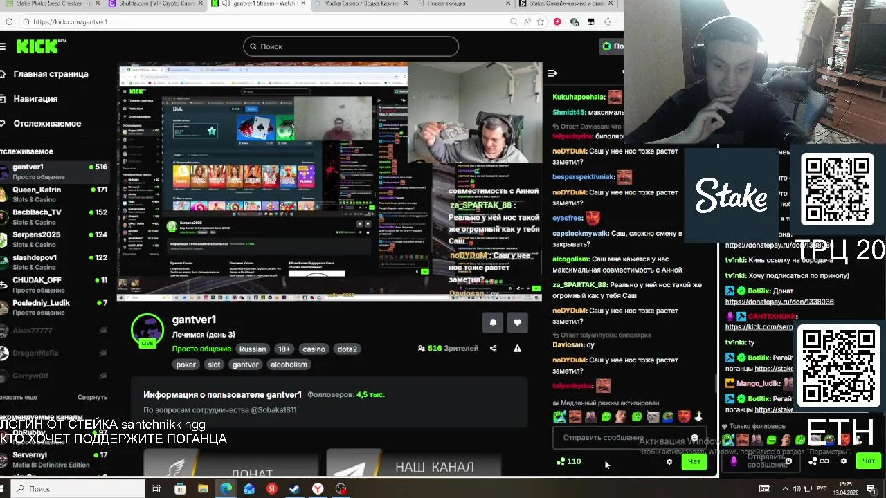Focus the Поиск search field on Kick
886x498 pixels.
(x=351, y=46)
